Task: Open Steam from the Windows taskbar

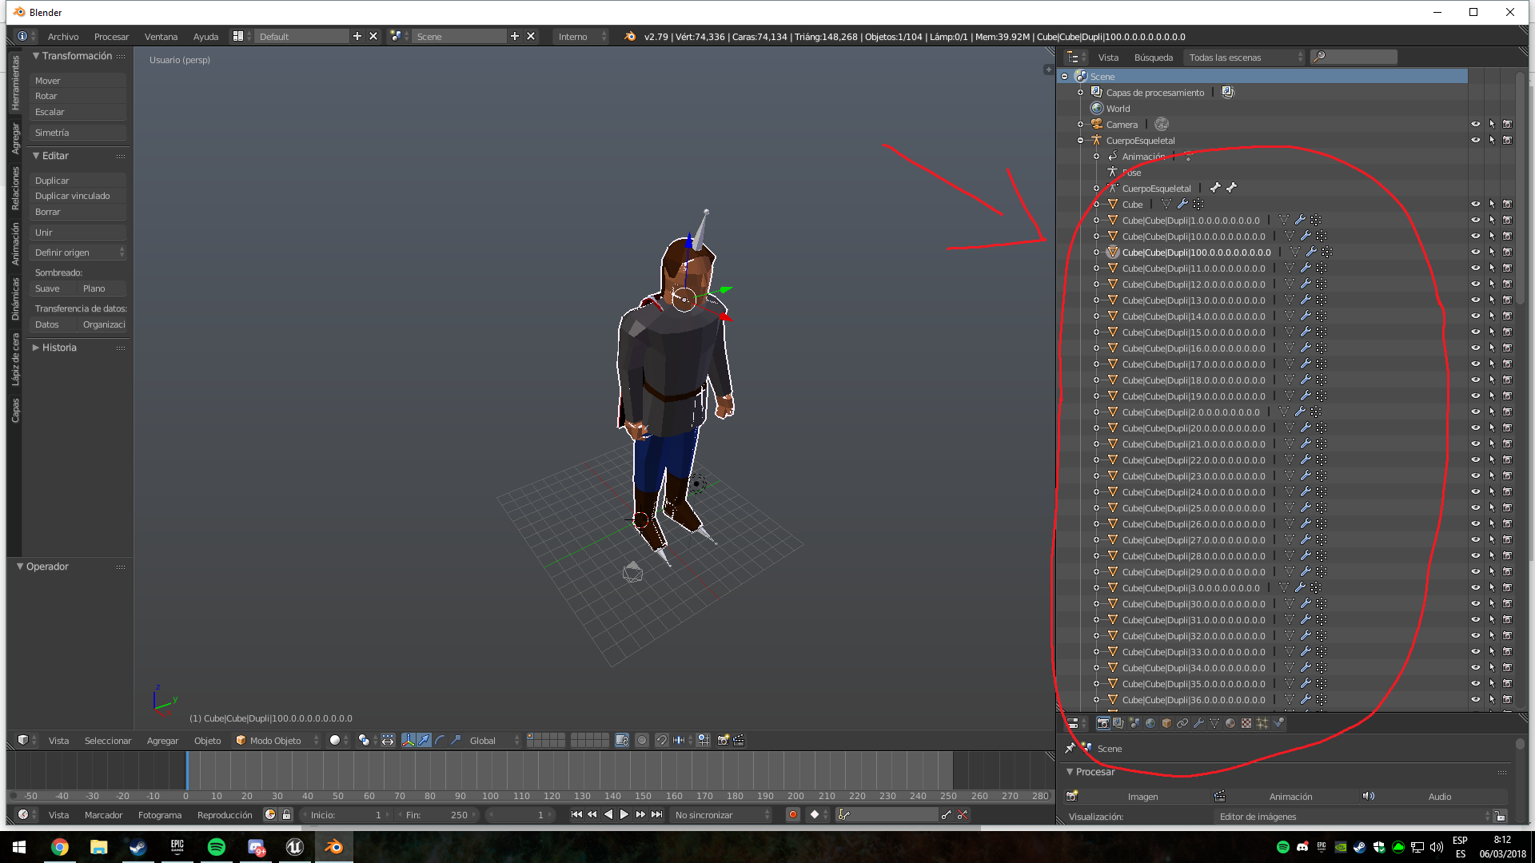Action: tap(138, 847)
